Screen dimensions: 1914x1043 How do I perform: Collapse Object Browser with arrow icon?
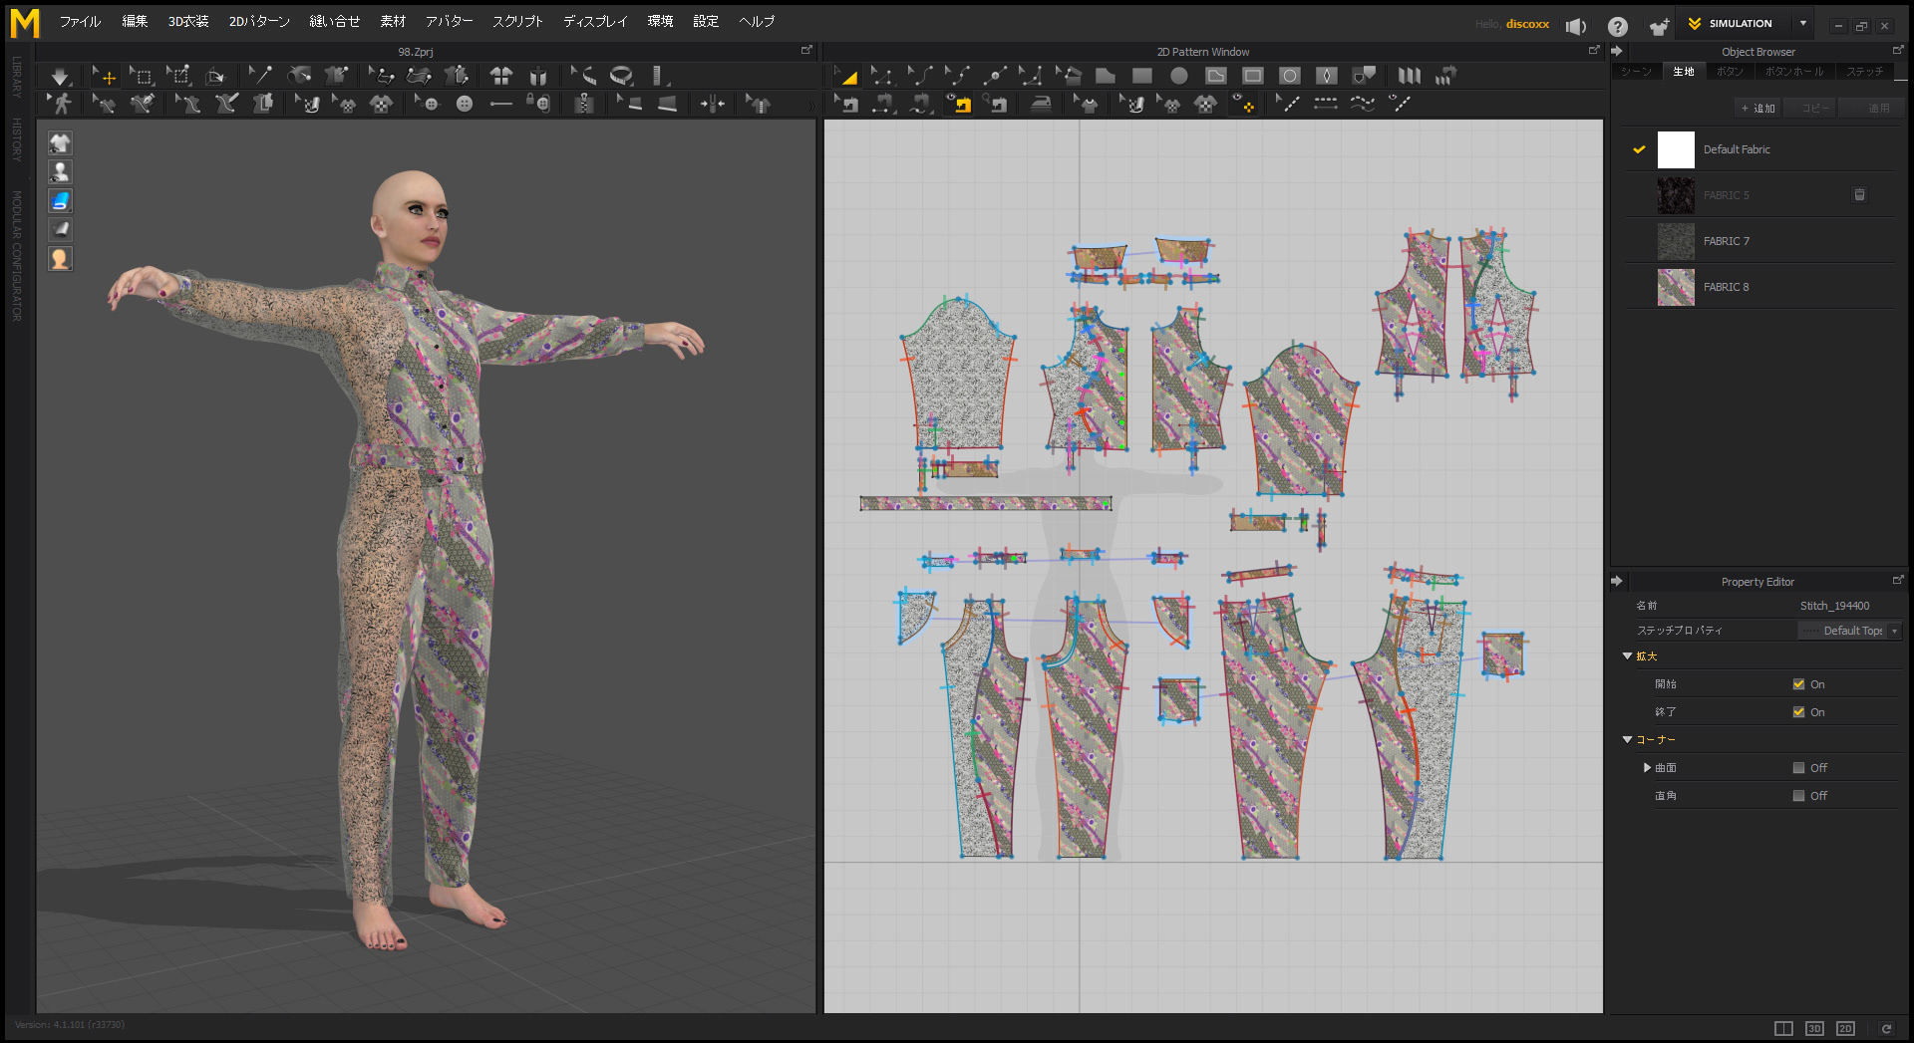1617,51
